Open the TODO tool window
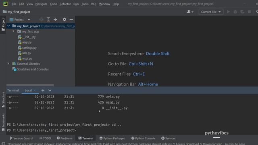 (x=45, y=138)
